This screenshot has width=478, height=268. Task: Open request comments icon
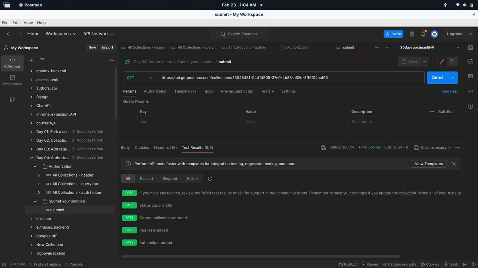pyautogui.click(x=452, y=62)
